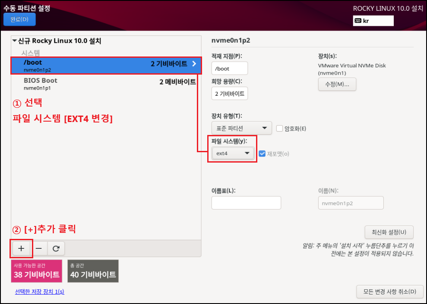
Task: Open the 장치 유형 표준 파티션 dropdown
Action: pos(241,128)
